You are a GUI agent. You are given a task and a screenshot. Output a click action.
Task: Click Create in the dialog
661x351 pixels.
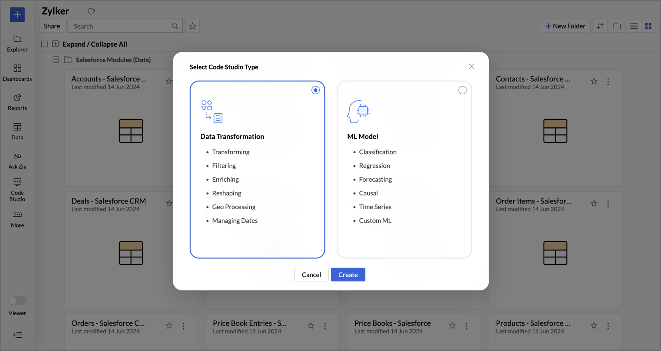coord(348,275)
